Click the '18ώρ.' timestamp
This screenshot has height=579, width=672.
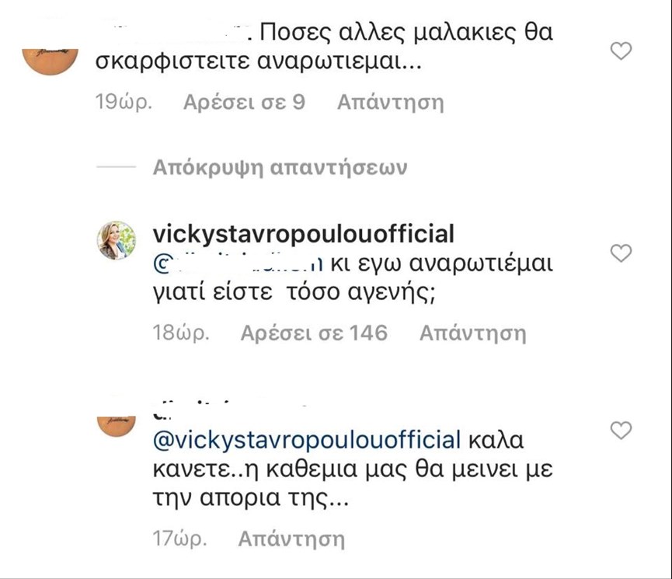(x=181, y=333)
